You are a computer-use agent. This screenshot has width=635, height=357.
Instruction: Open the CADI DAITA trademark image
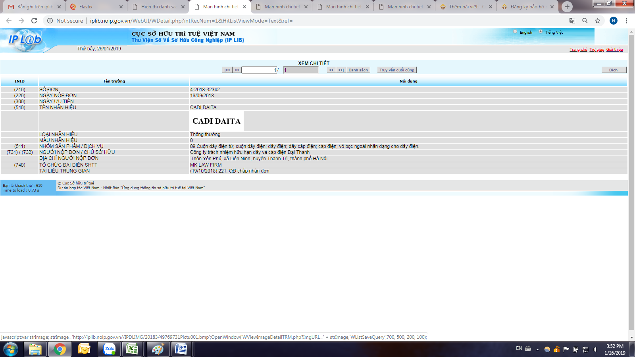pos(217,121)
